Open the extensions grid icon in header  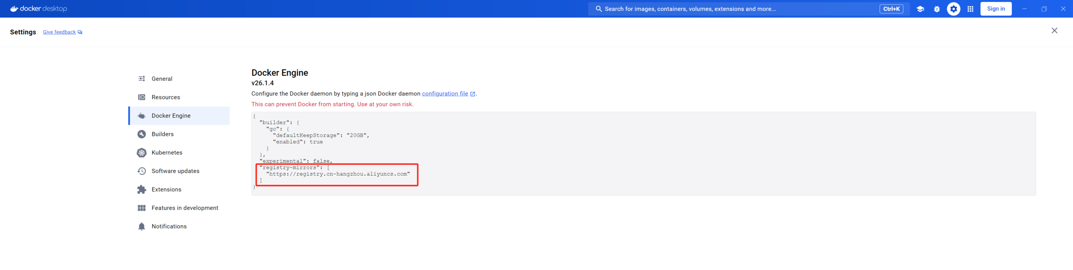click(970, 9)
